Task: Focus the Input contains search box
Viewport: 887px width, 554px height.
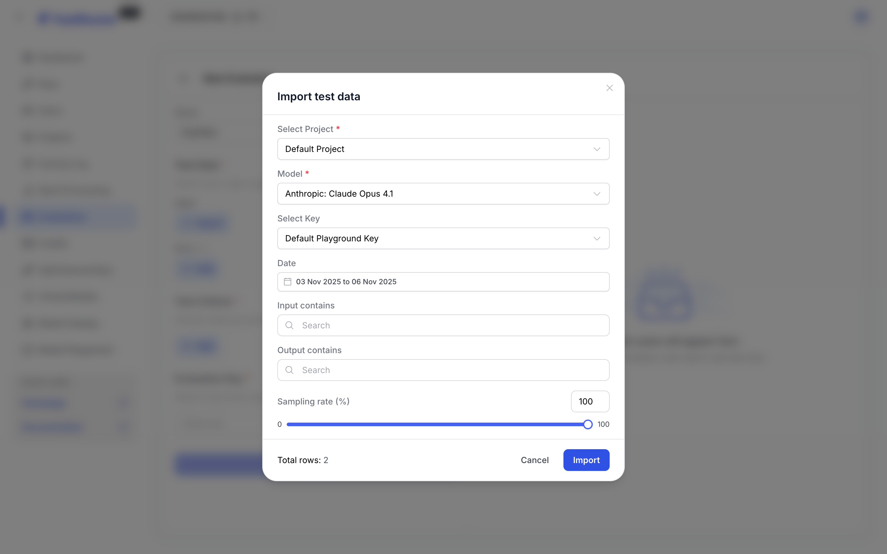Action: pos(451,325)
